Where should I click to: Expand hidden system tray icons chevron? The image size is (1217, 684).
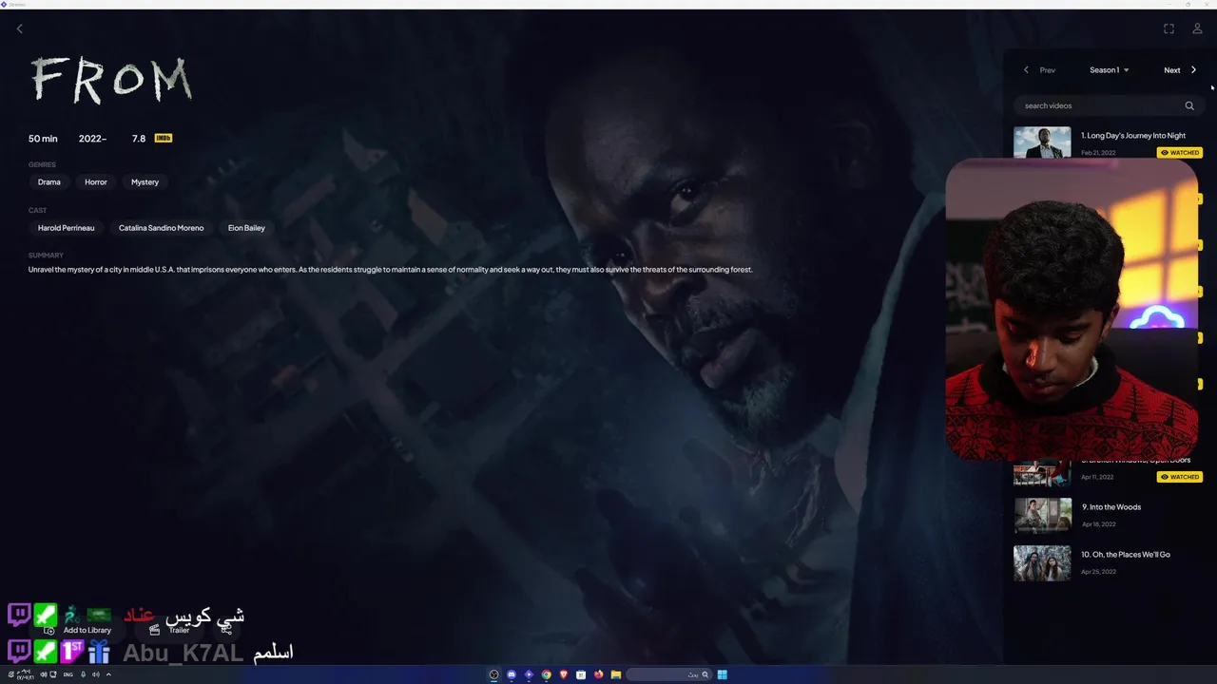pyautogui.click(x=108, y=674)
